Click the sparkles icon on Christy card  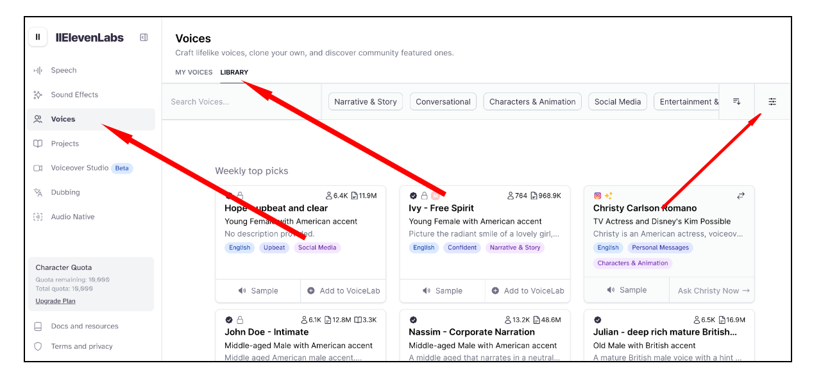click(x=609, y=196)
